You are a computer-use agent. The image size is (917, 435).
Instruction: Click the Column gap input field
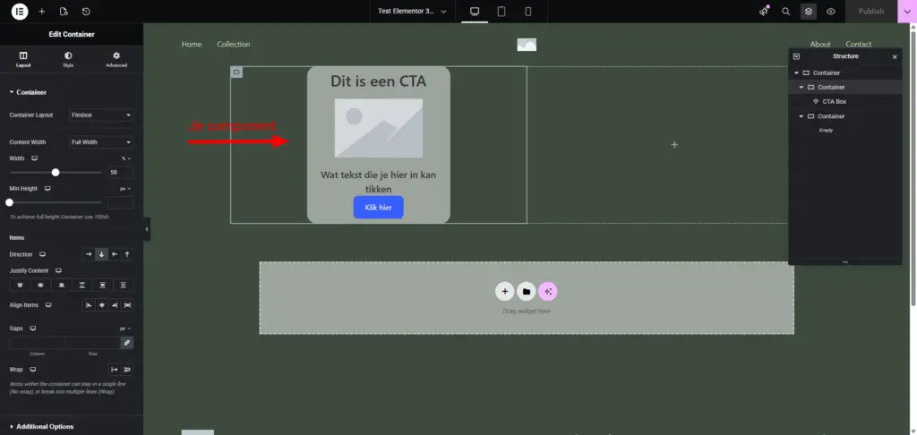tap(38, 343)
